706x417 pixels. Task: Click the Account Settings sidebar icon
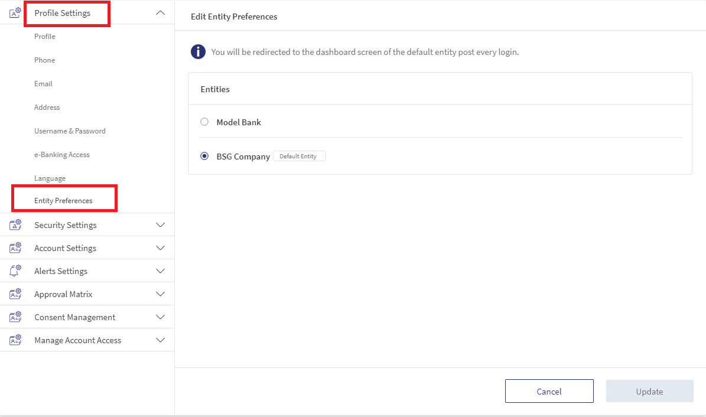(x=15, y=247)
